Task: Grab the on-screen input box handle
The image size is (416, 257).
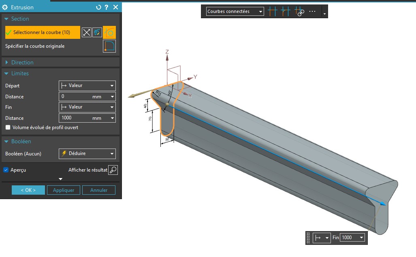Action: pyautogui.click(x=308, y=238)
